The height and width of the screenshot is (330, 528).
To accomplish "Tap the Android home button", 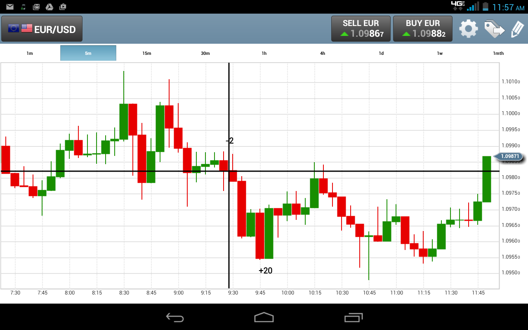I will [264, 317].
